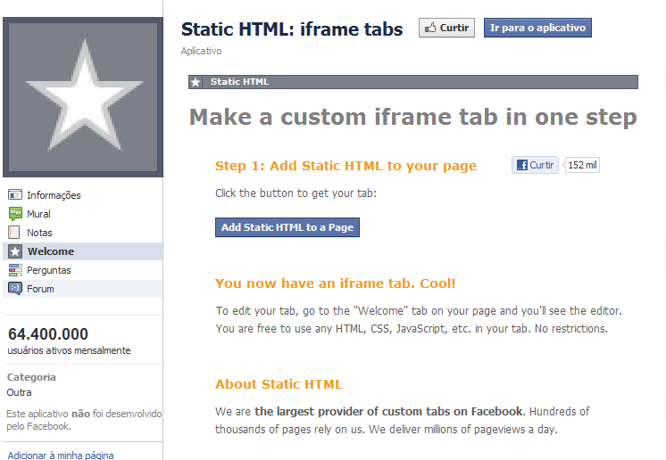The width and height of the screenshot is (666, 460).
Task: Click the About Static HTML heading
Action: point(279,384)
